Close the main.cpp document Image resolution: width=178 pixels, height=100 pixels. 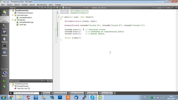click(87, 8)
